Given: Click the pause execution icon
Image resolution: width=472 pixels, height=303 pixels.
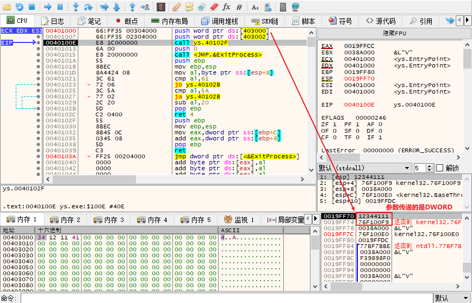Looking at the screenshot, I should (60, 7).
